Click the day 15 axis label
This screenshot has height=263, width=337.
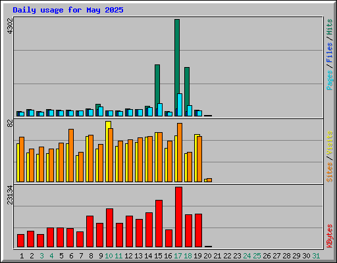(x=158, y=256)
